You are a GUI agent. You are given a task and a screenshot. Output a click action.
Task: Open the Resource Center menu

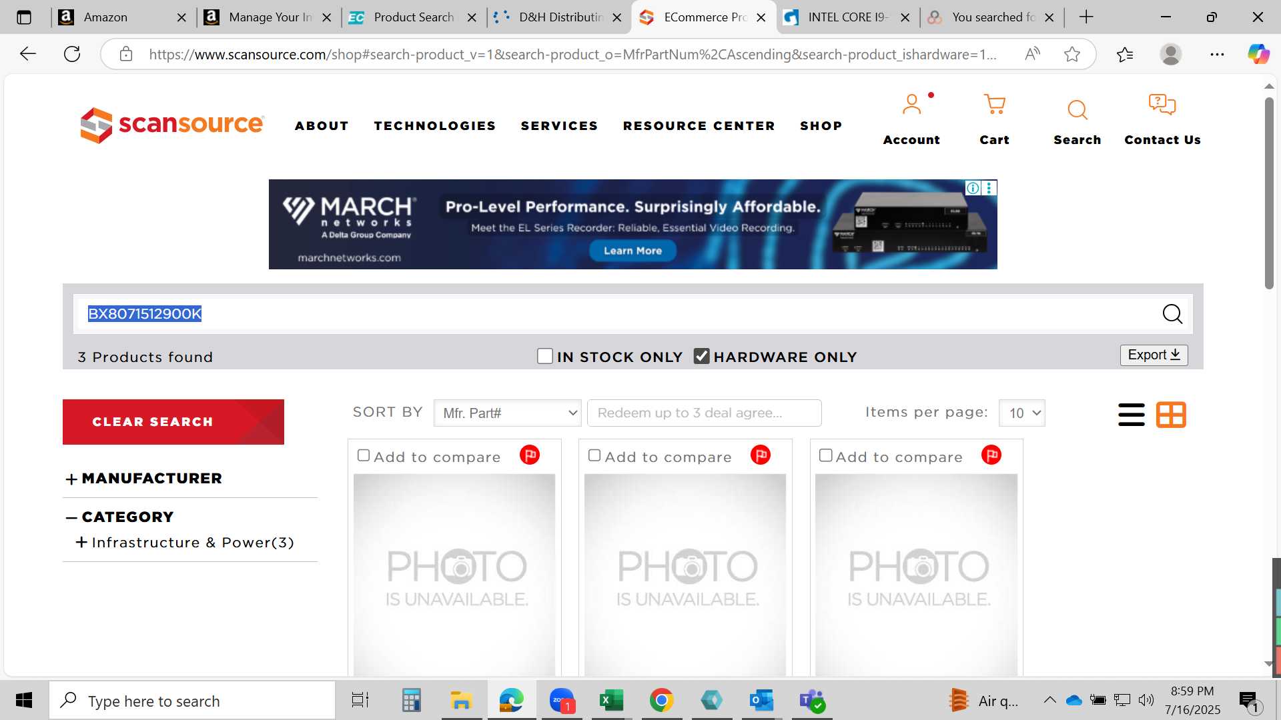(699, 126)
